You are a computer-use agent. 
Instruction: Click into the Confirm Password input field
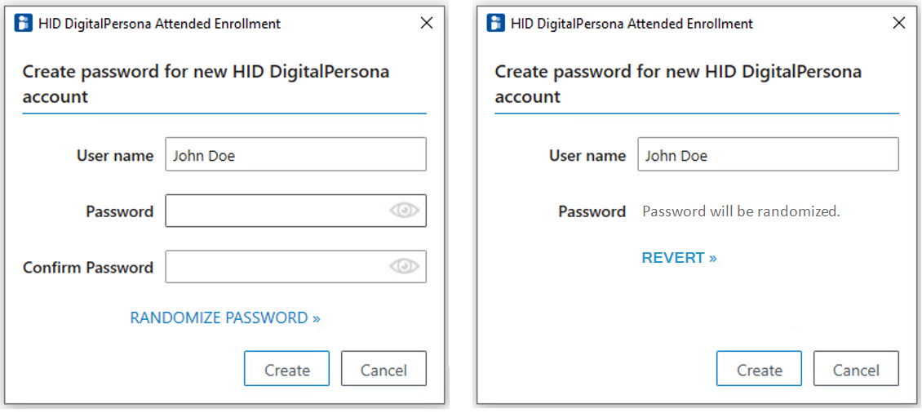[277, 267]
